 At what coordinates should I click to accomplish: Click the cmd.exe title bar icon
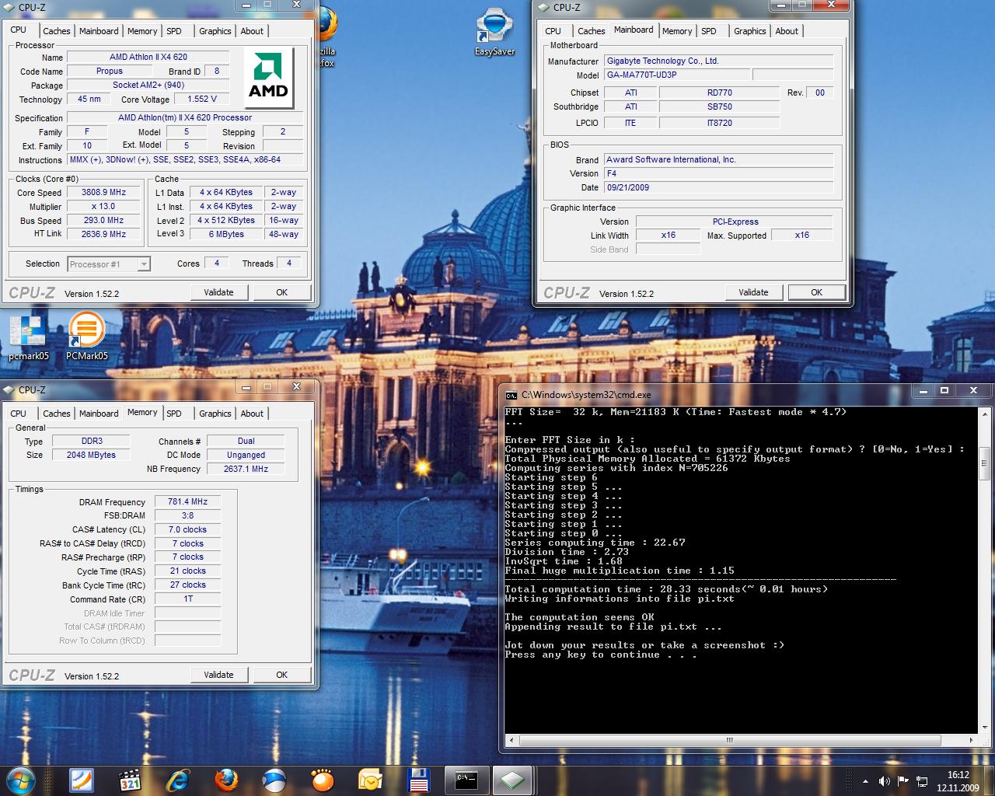coord(511,395)
